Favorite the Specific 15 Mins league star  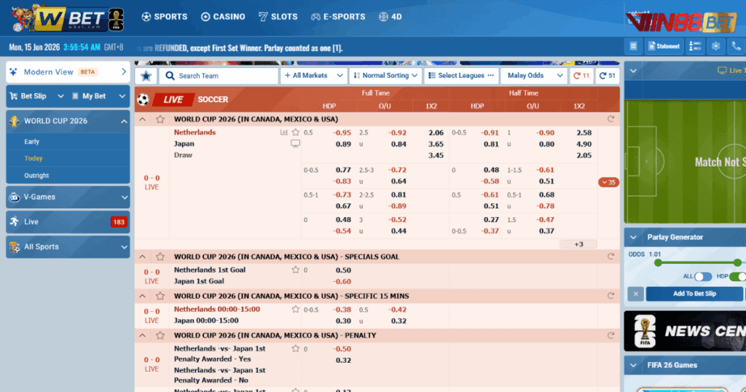click(x=160, y=296)
